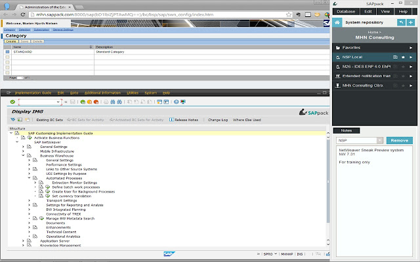Click the note icon on NSP Local row
This screenshot has width=420, height=262.
pyautogui.click(x=395, y=57)
